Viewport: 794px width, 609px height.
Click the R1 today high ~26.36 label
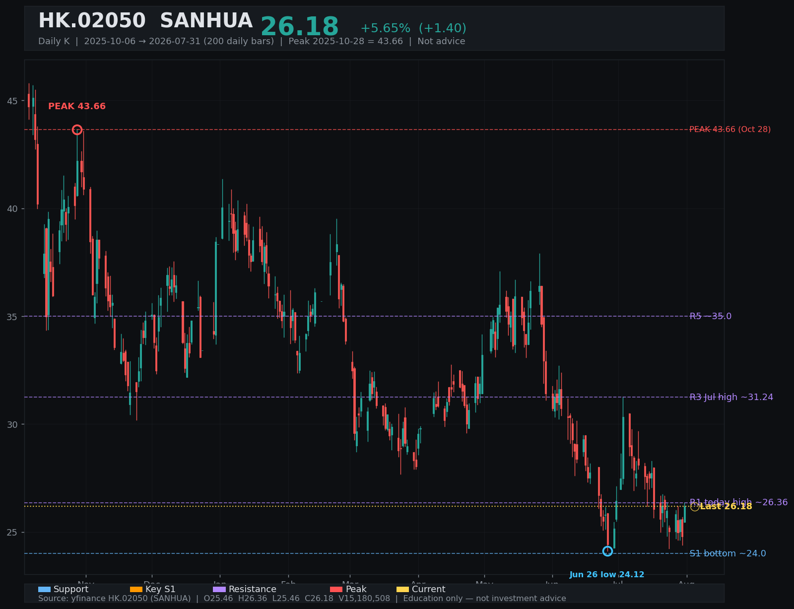(738, 502)
